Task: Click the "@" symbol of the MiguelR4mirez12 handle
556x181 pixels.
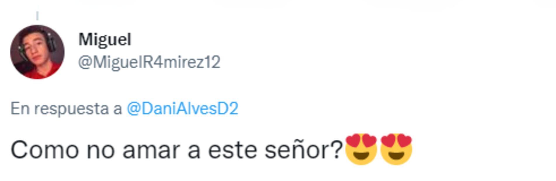Action: tap(85, 62)
